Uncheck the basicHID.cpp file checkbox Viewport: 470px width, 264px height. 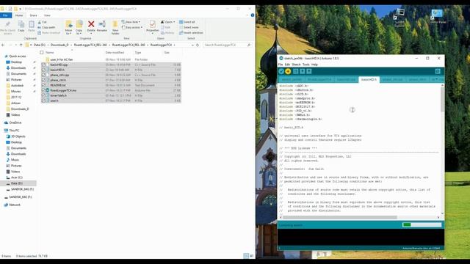point(43,65)
